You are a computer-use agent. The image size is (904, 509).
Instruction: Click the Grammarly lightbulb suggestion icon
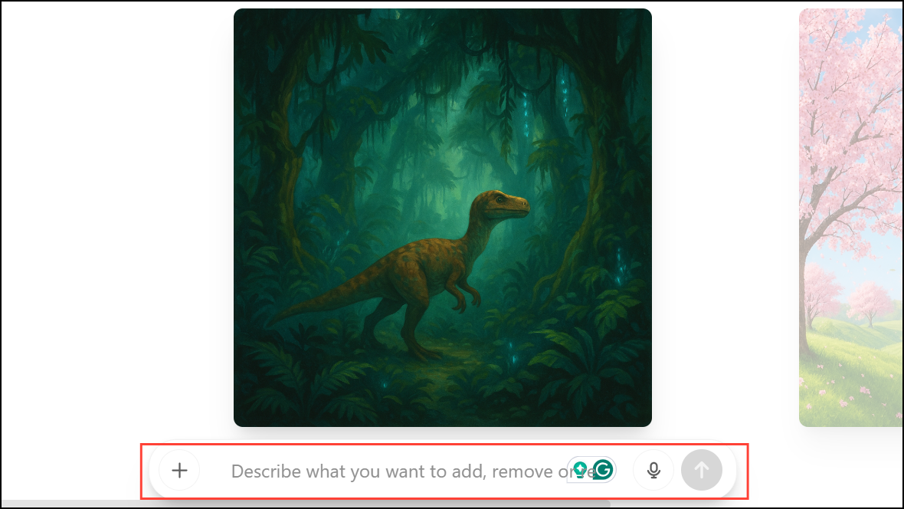(x=580, y=470)
